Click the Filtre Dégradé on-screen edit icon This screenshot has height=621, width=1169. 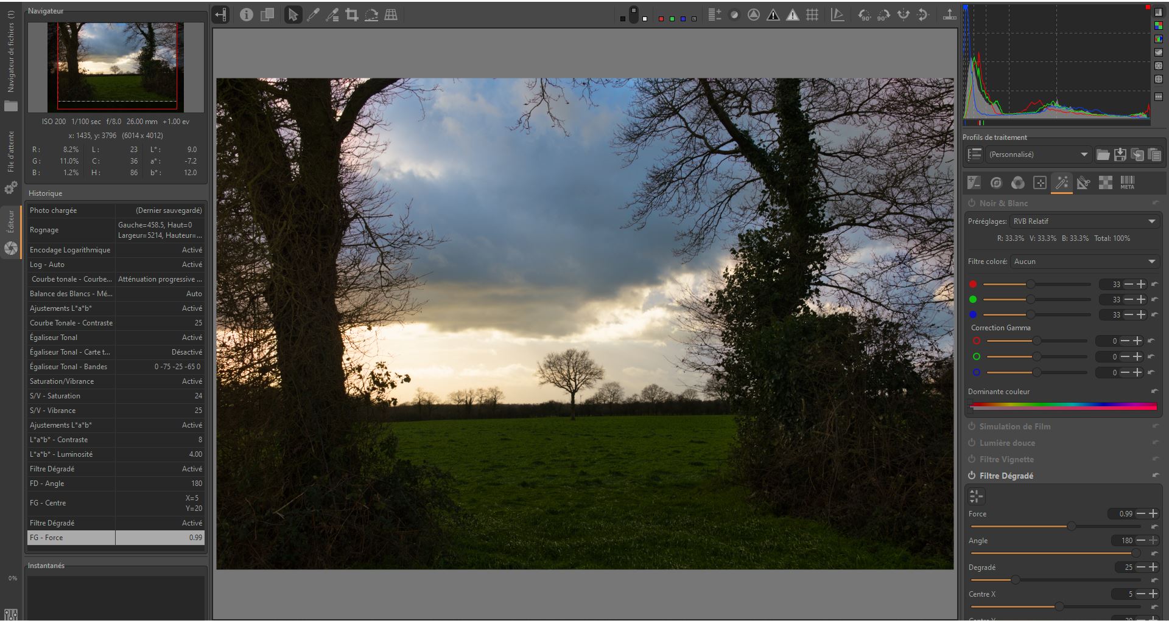[976, 496]
